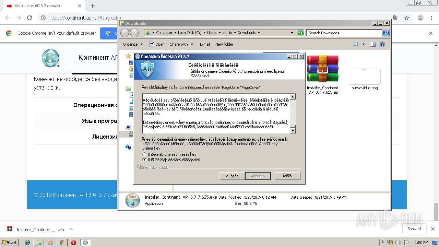Open Windows Explorer taskbar icon

39,243
